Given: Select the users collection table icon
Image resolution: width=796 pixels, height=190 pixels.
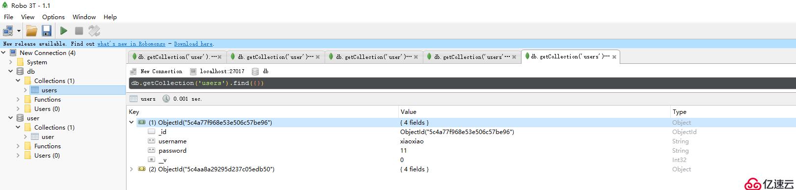Looking at the screenshot, I should coord(35,90).
